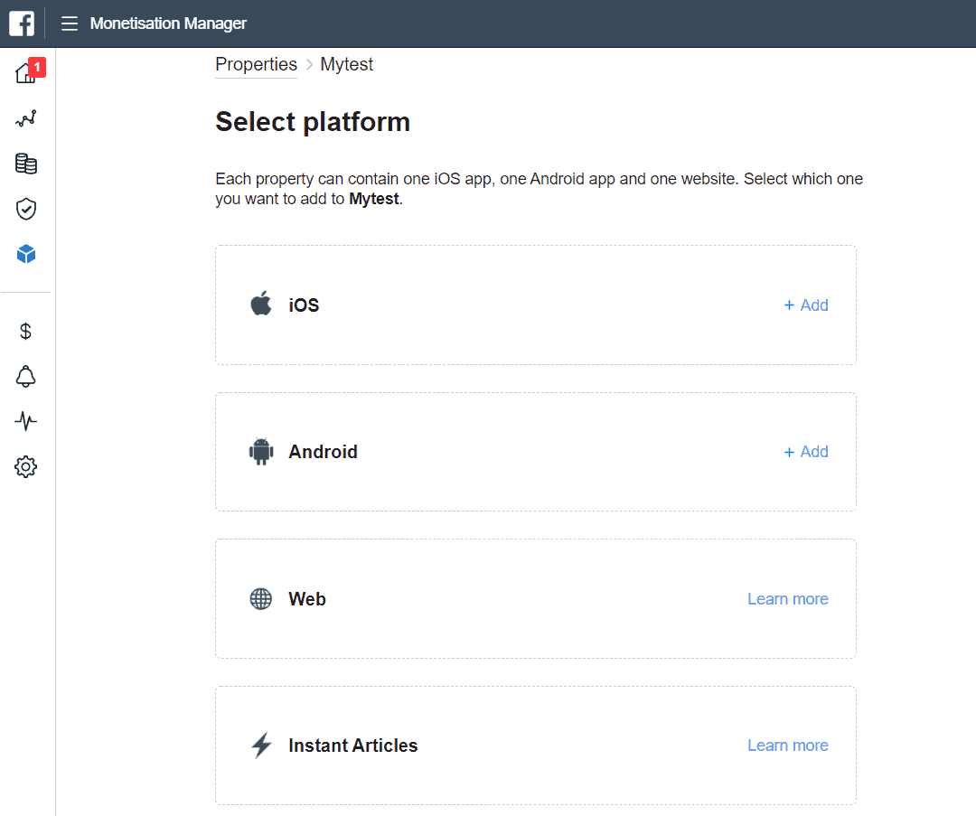Screen dimensions: 976x816
Task: Open the notifications bell icon
Action: pos(26,377)
